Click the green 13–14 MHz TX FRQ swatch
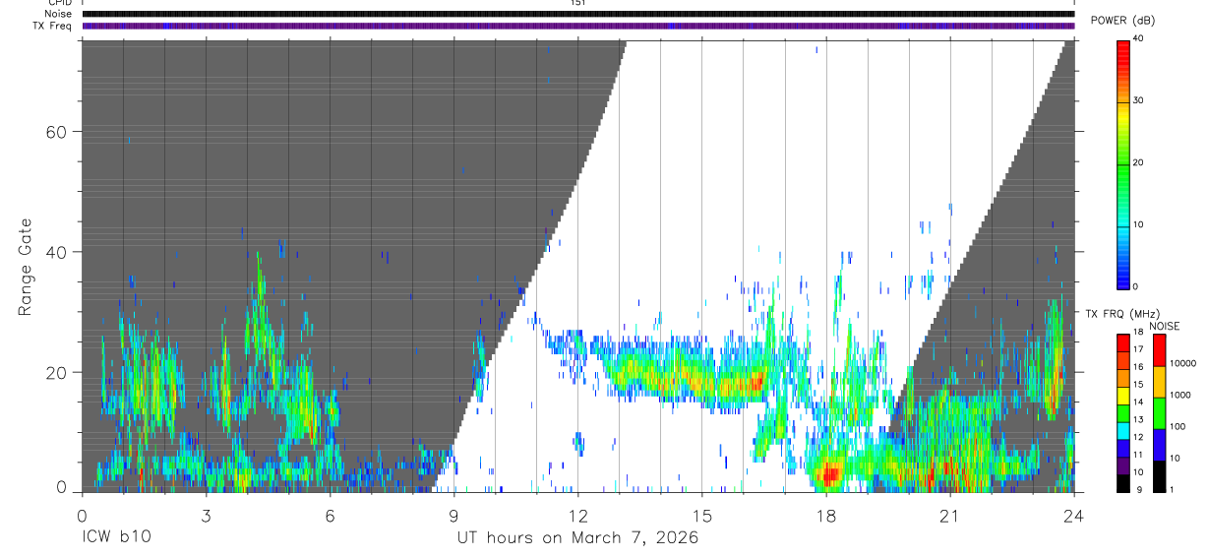Viewport: 1208px width, 558px height. click(x=1123, y=413)
